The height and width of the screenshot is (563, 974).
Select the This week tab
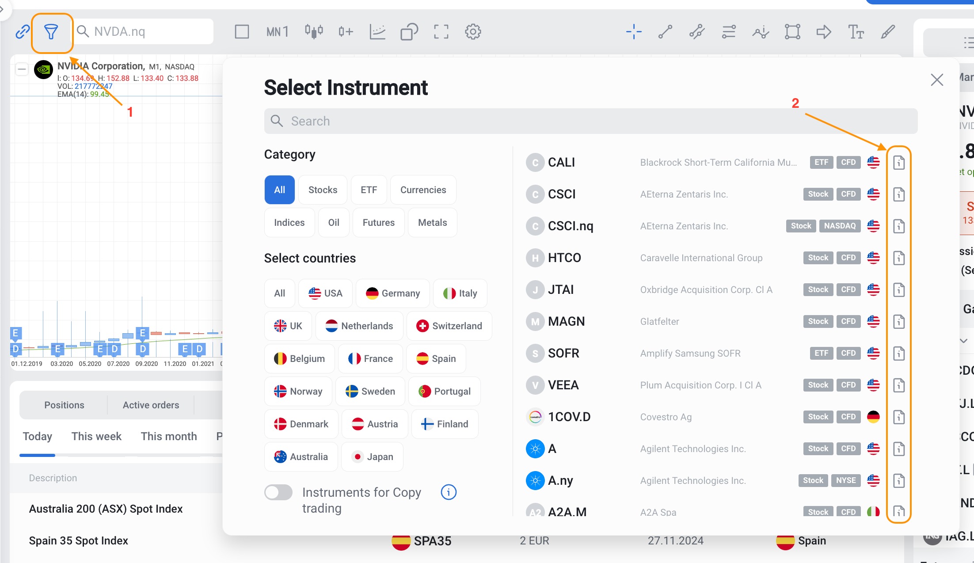click(x=96, y=437)
